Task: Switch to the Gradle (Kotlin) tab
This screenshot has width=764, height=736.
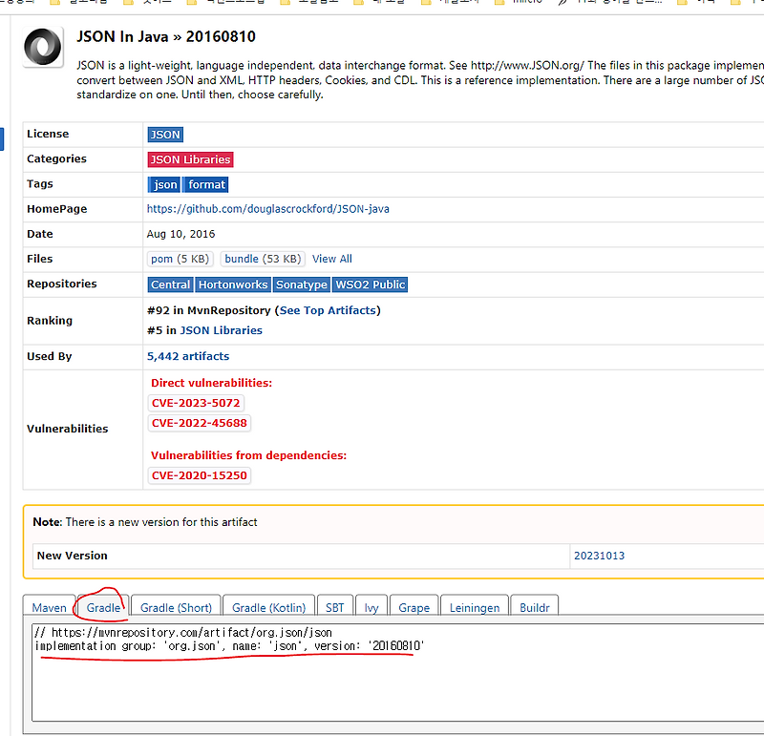Action: pos(269,607)
